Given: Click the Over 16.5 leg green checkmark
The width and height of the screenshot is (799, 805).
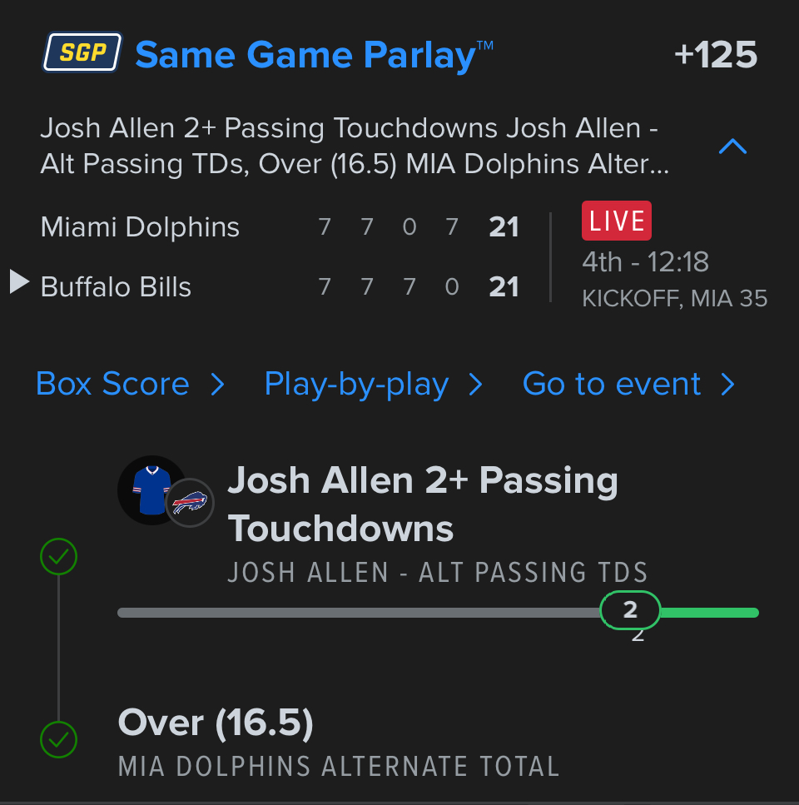Looking at the screenshot, I should pyautogui.click(x=58, y=738).
